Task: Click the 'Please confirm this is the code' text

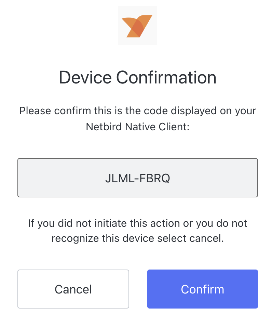Action: (x=137, y=111)
